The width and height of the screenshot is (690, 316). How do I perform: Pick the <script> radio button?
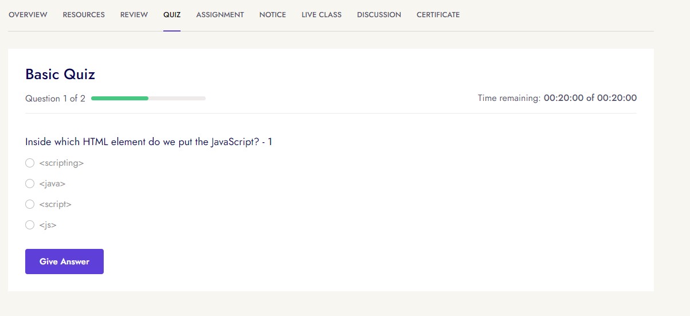[30, 205]
